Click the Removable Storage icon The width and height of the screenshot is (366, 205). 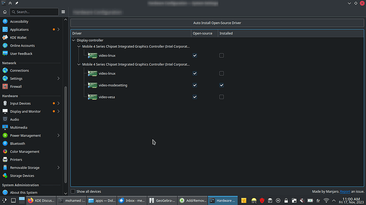(x=5, y=168)
